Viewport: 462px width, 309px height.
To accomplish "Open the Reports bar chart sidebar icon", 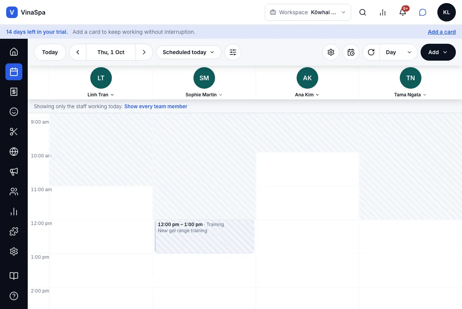I will (x=14, y=212).
